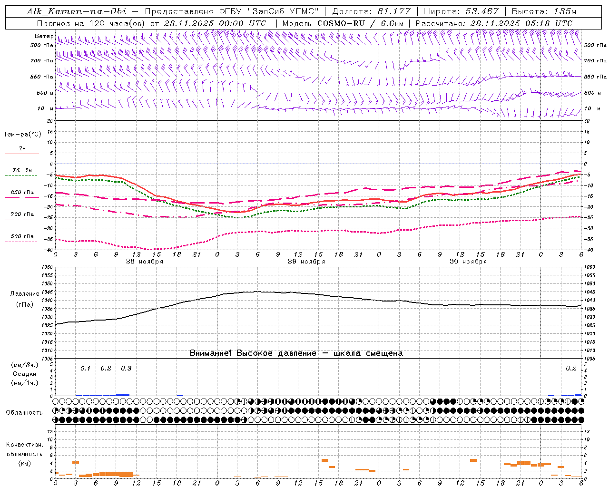Viewport: 609px width, 487px height.
Task: Click the run time Рассчитано: 28.11.2025 05:18 UTC
Action: click(x=494, y=23)
